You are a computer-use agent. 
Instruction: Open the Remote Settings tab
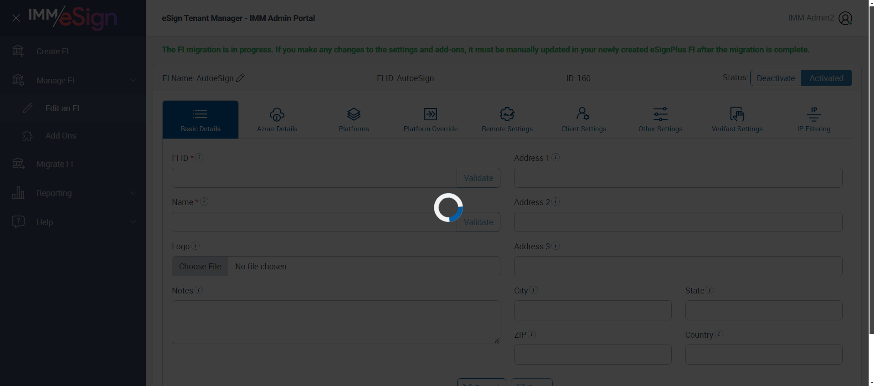(x=507, y=119)
